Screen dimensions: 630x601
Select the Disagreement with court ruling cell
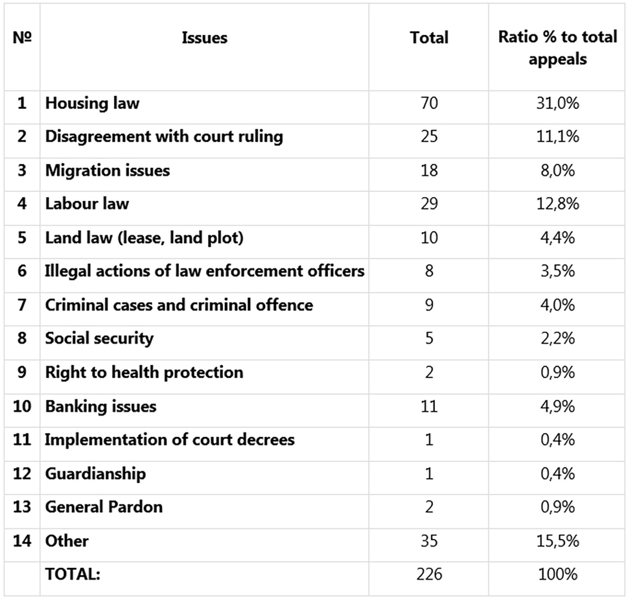(164, 137)
